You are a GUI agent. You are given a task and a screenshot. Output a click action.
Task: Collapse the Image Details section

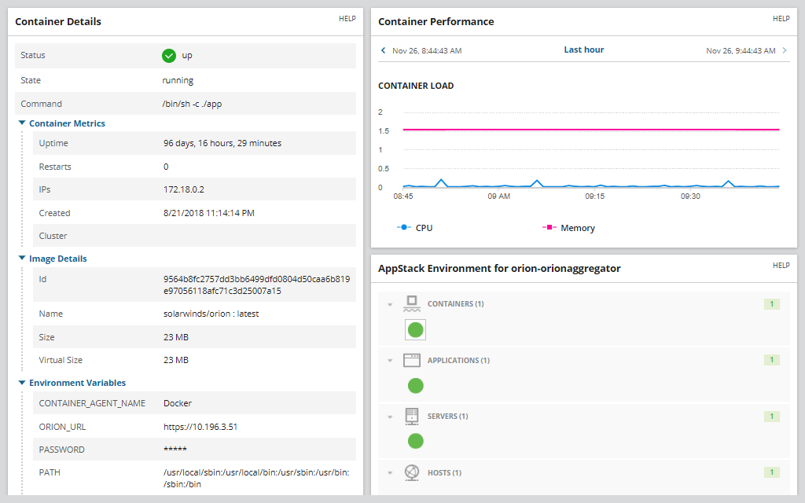tap(22, 259)
